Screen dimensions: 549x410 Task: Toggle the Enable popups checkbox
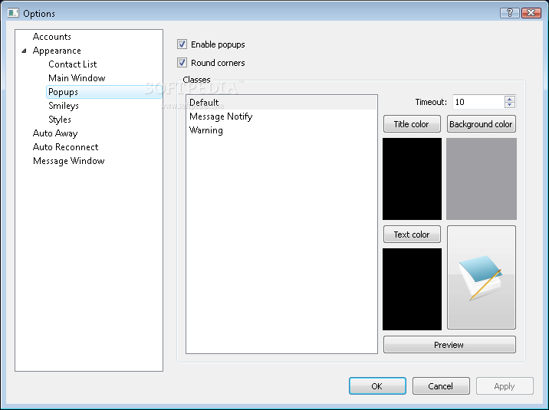(182, 44)
